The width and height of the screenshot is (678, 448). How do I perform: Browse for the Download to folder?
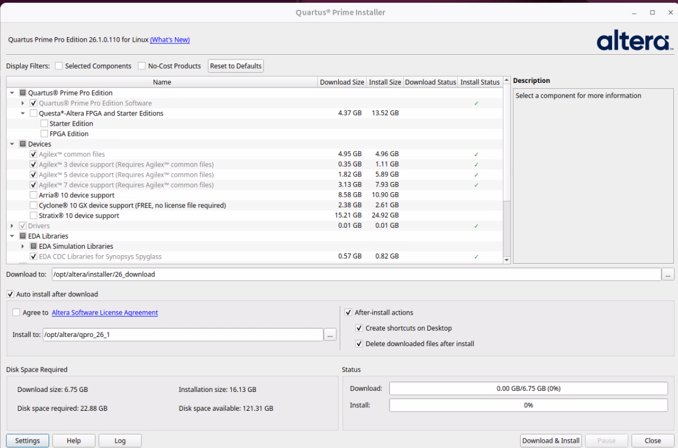[668, 275]
